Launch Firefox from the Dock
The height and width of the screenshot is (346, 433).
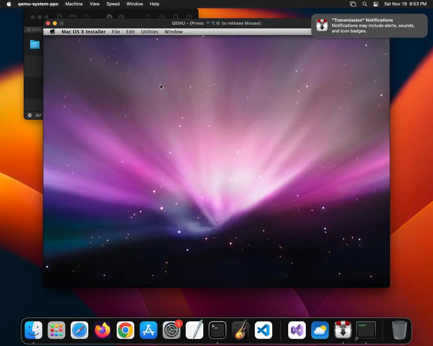[x=102, y=330]
